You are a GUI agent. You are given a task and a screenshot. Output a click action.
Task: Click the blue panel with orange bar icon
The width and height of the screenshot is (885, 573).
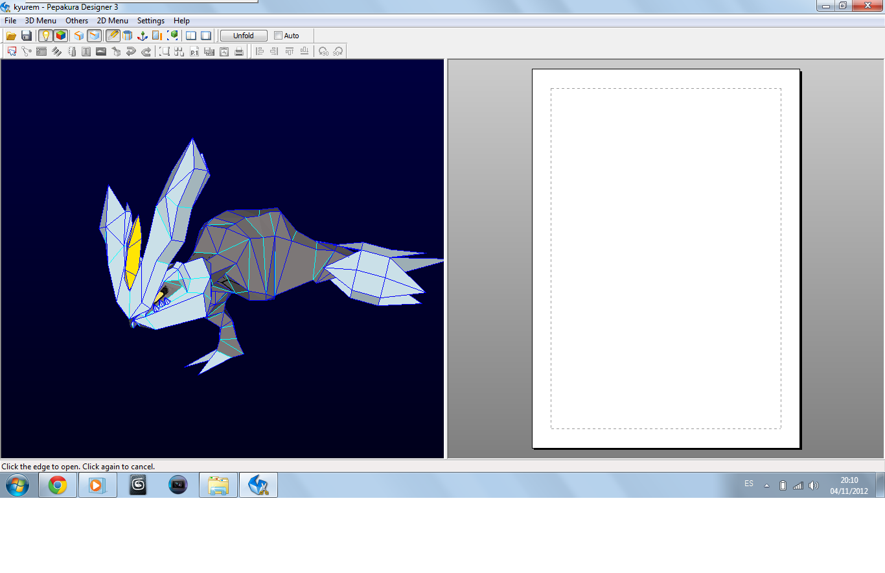click(157, 36)
